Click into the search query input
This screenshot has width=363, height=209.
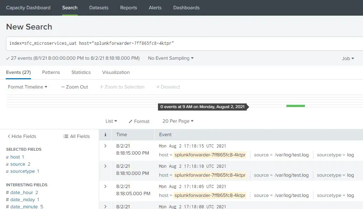[x=184, y=44]
